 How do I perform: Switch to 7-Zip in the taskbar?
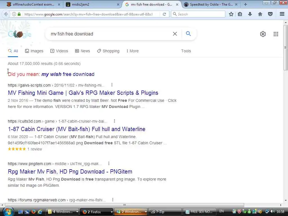(165, 212)
